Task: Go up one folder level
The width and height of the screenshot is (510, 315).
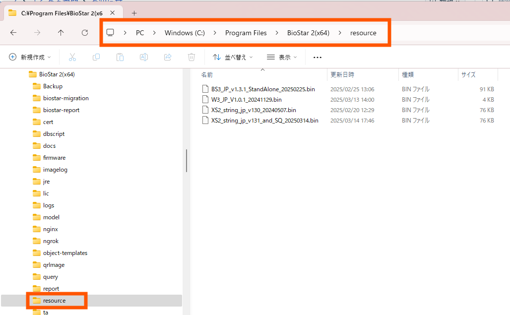Action: pos(61,33)
